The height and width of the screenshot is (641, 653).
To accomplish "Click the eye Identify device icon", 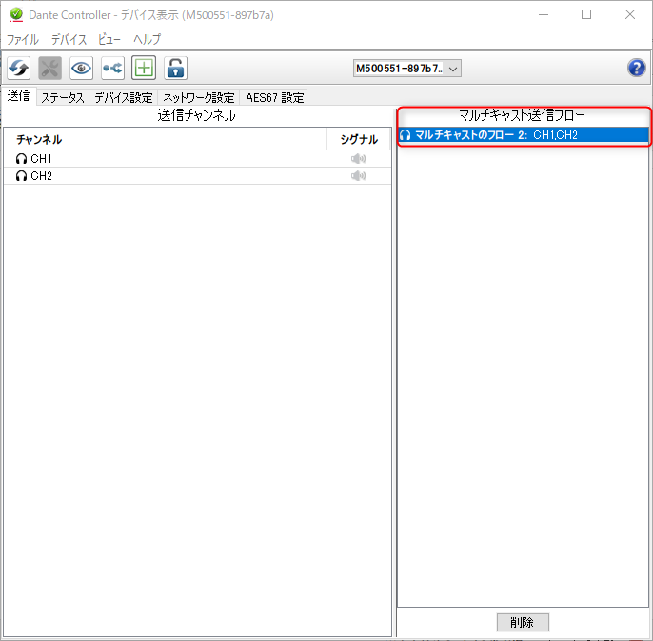I will click(81, 68).
